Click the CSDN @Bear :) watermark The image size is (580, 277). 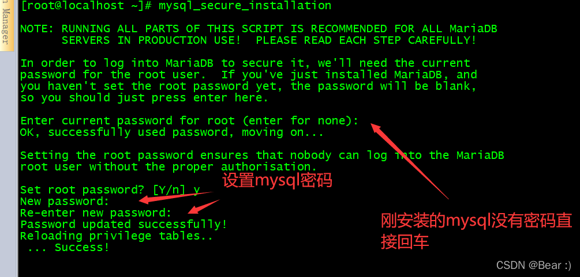[534, 264]
